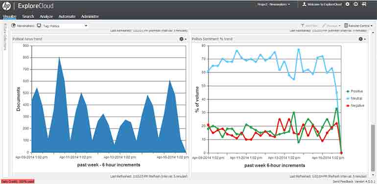Image resolution: width=377 pixels, height=184 pixels.
Task: Click the info icon in header
Action: (x=355, y=4)
